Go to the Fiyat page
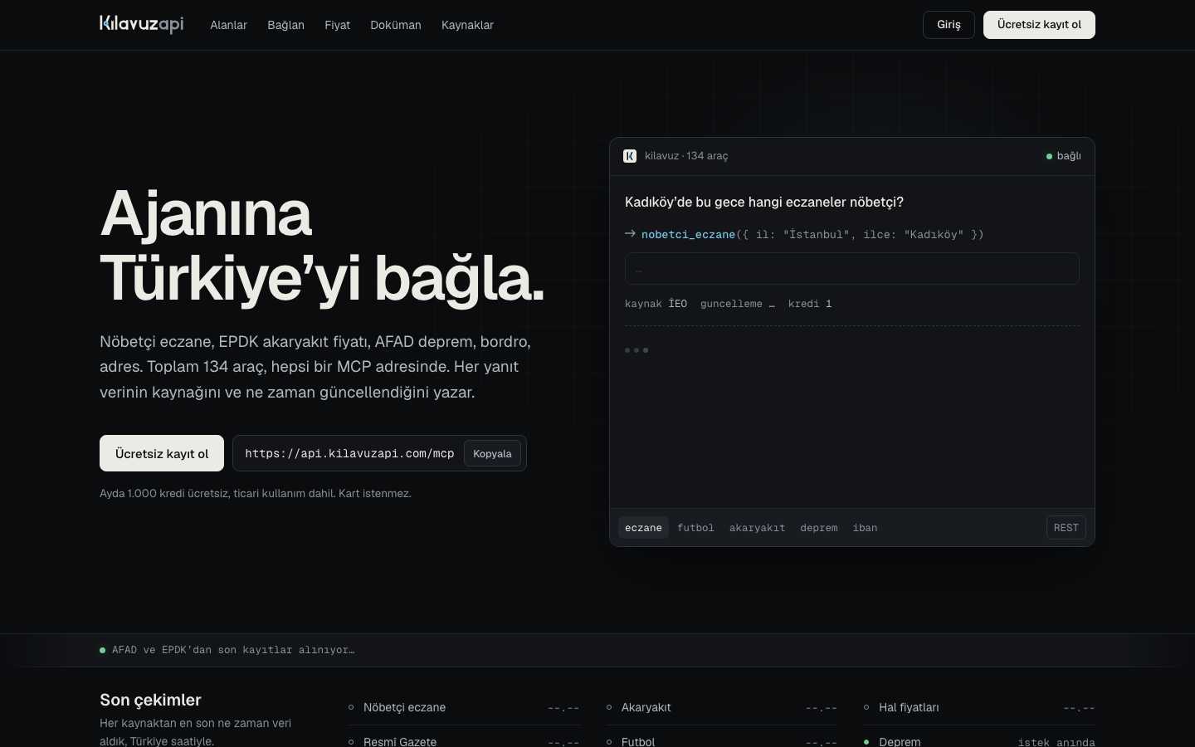The height and width of the screenshot is (747, 1195). click(x=337, y=25)
